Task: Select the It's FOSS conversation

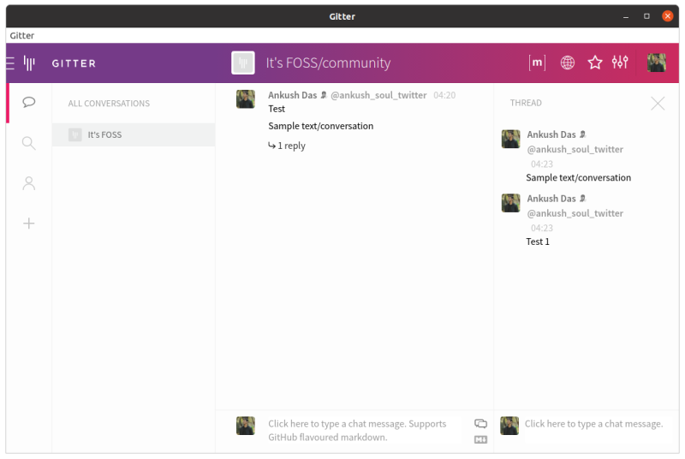Action: tap(134, 134)
